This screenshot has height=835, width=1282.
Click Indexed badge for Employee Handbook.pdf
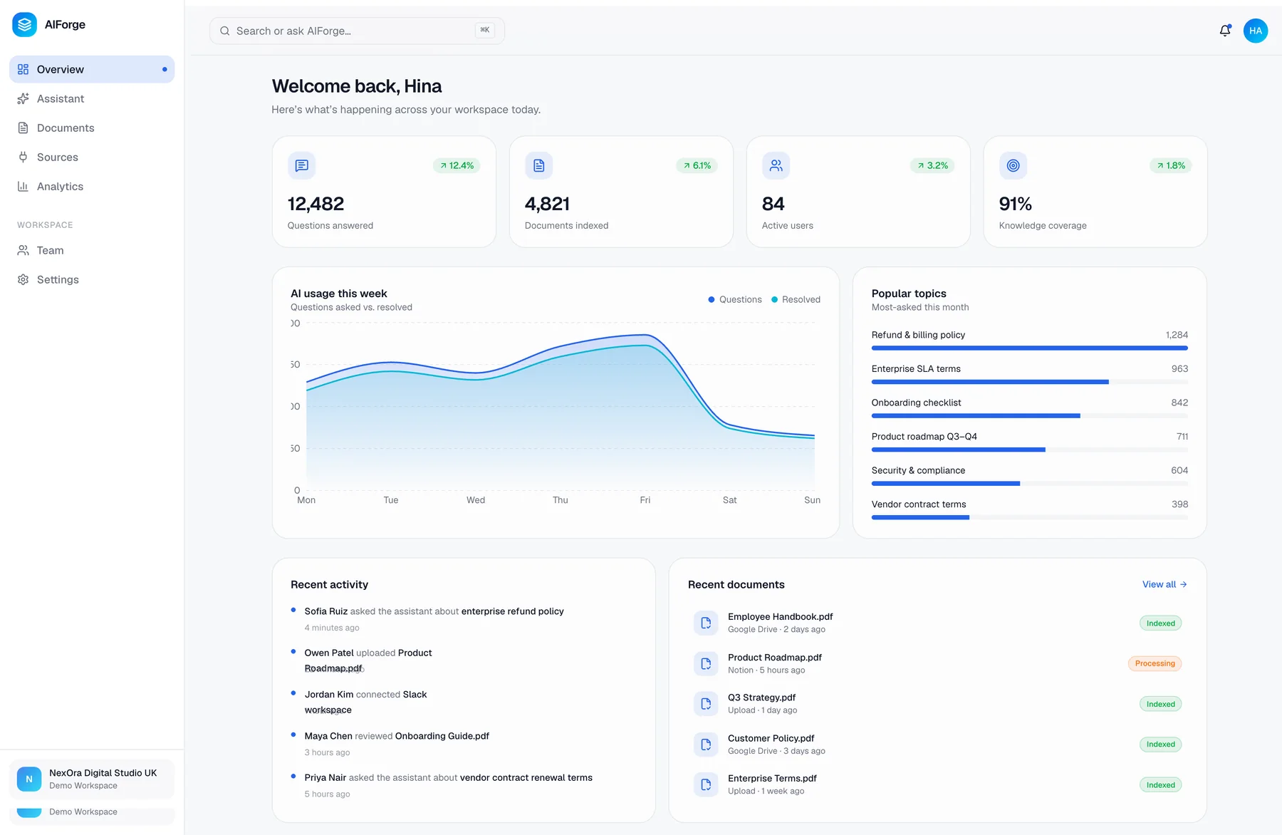(x=1160, y=623)
